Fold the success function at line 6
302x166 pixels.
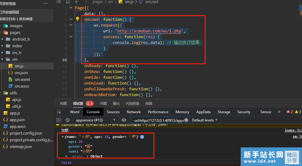click(x=71, y=36)
